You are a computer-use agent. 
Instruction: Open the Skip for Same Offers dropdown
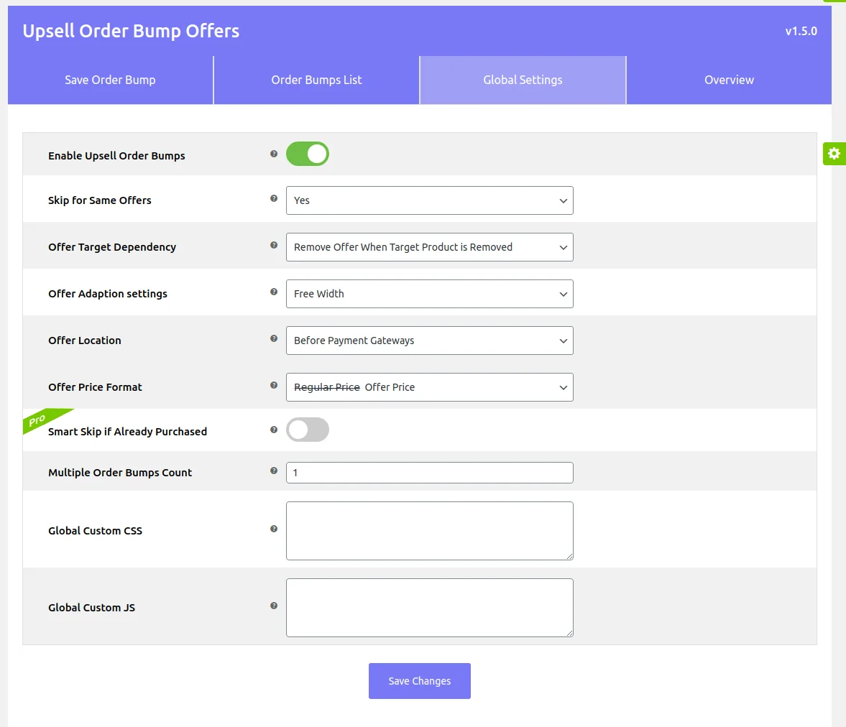429,200
